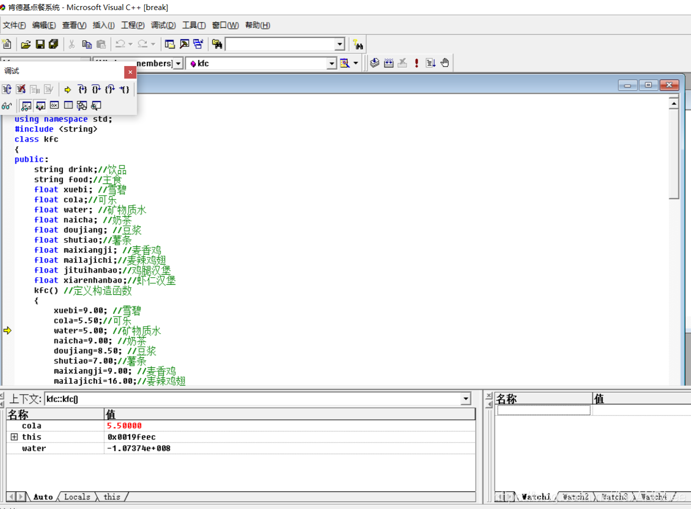Click the Step Into icon

pos(82,90)
